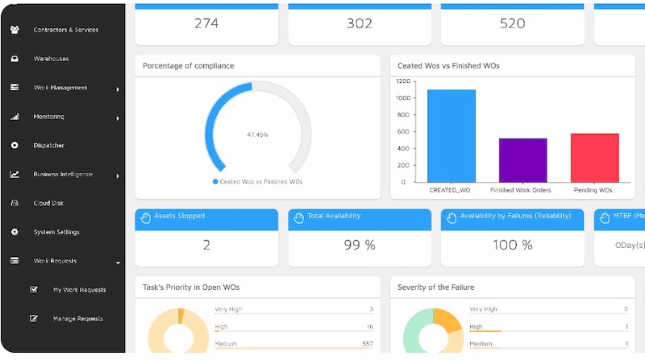Expand the Monitoring submenu arrow
645x364 pixels.
pos(118,118)
